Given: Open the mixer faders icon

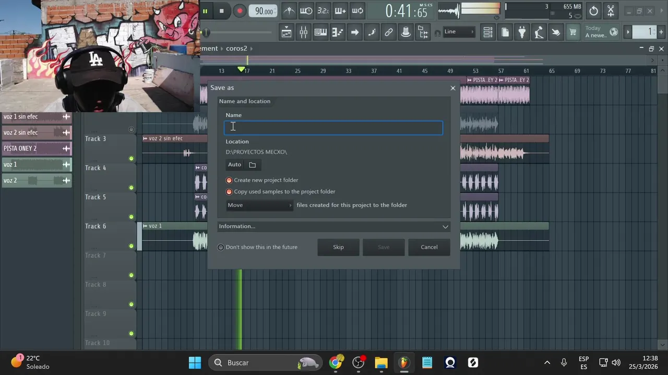Looking at the screenshot, I should [x=304, y=32].
